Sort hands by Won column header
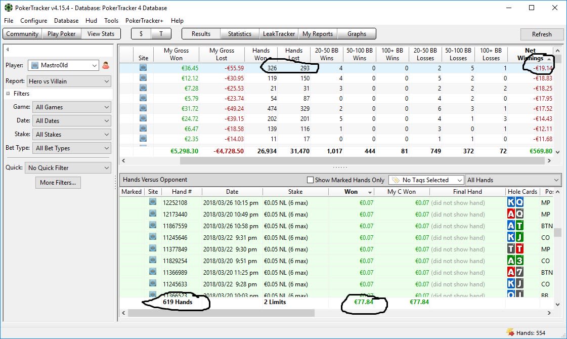Screen dimensions: 567x339 point(351,192)
